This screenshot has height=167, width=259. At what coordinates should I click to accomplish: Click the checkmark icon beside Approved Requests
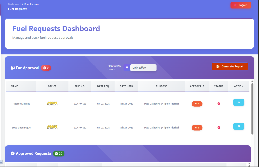point(12,153)
